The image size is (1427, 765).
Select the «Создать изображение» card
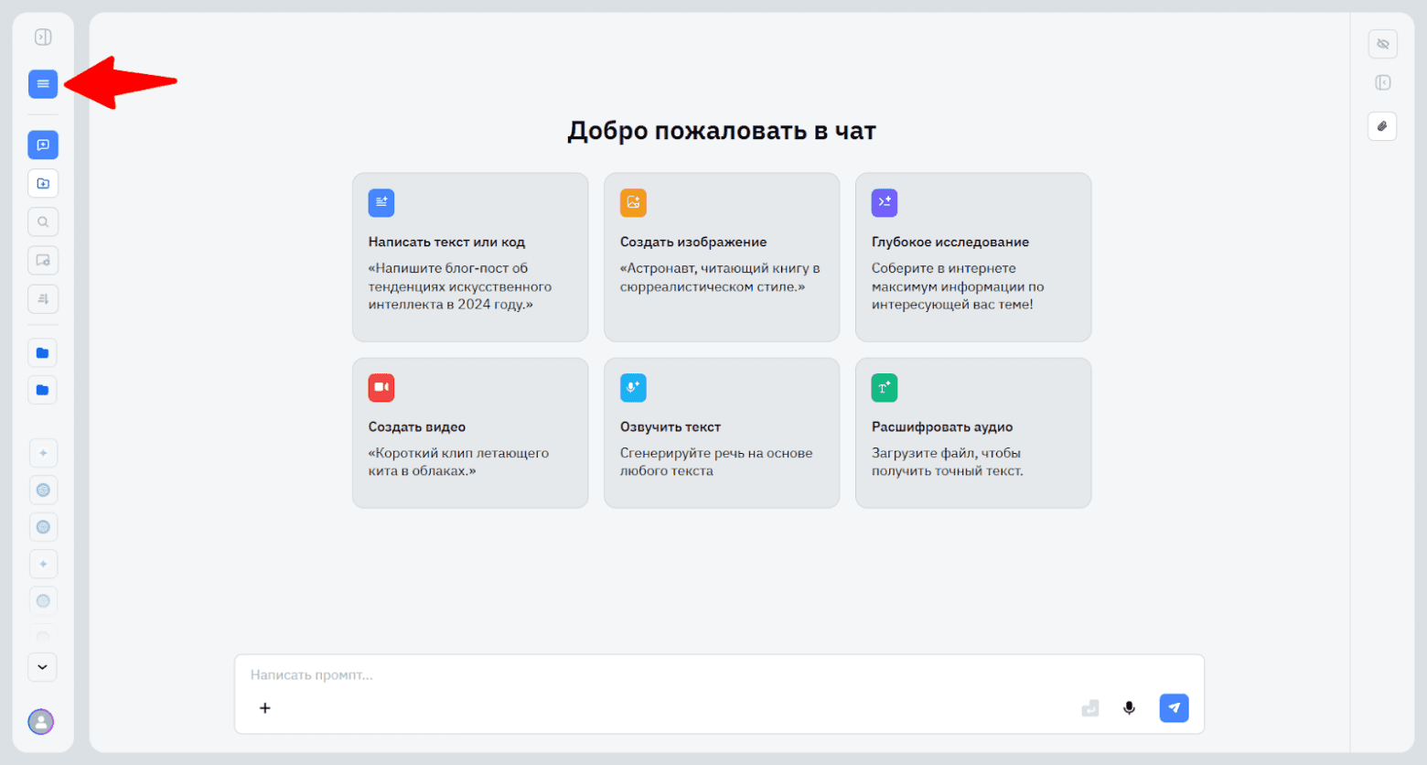(x=721, y=256)
